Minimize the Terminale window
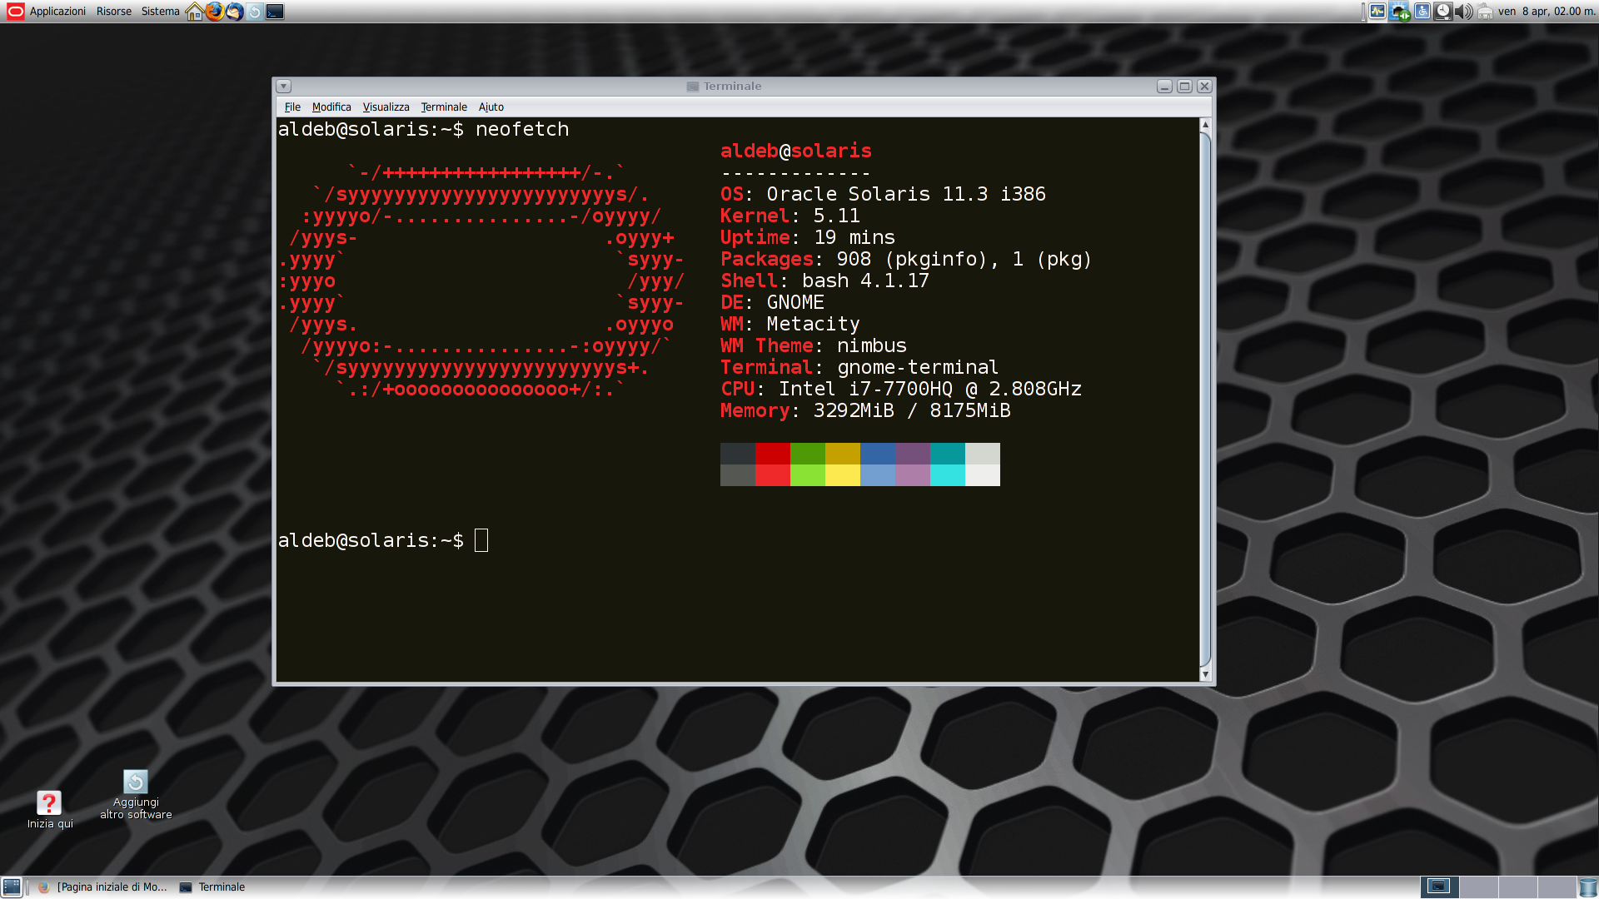1599x899 pixels. click(x=1165, y=87)
